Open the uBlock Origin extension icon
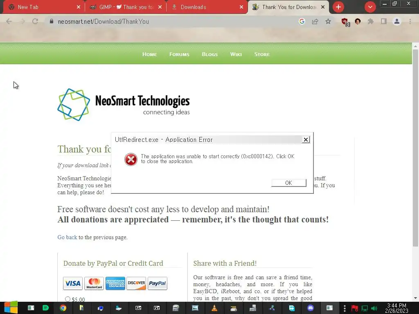The image size is (419, 314). pyautogui.click(x=345, y=22)
